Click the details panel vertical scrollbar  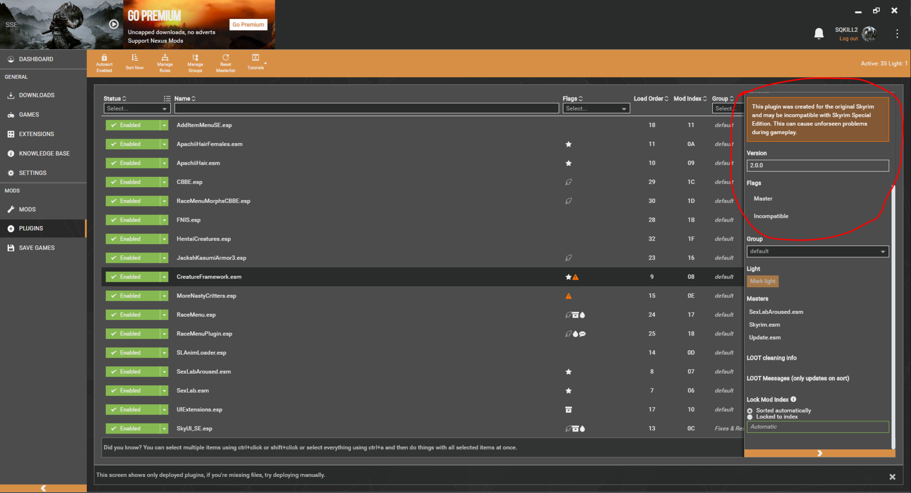coord(893,317)
